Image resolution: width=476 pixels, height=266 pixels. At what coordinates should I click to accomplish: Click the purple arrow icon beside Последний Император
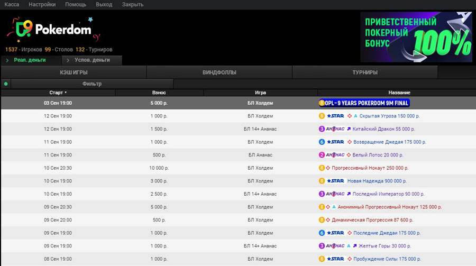pyautogui.click(x=349, y=194)
